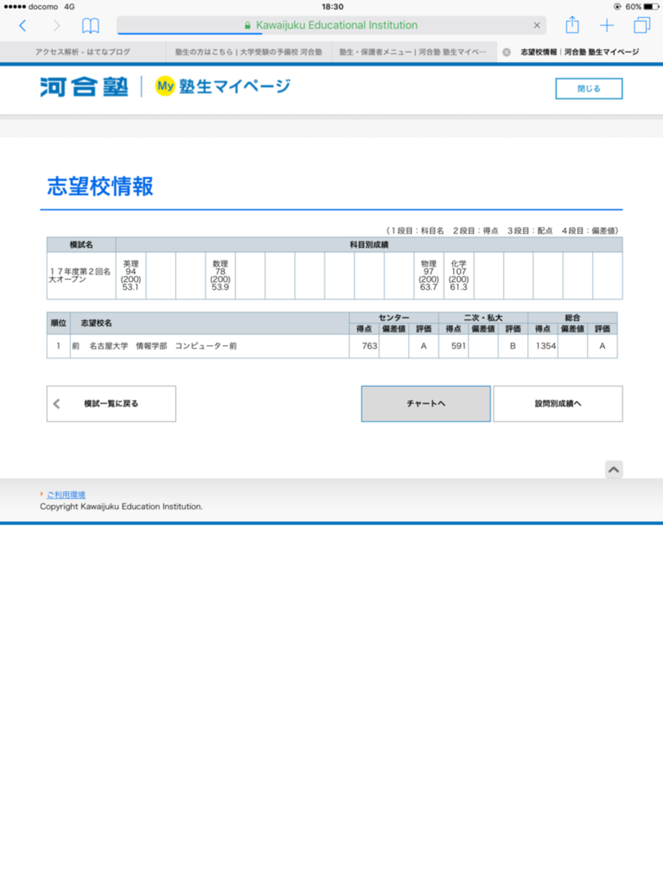
Task: Show all tabs overview icon
Action: 642,25
